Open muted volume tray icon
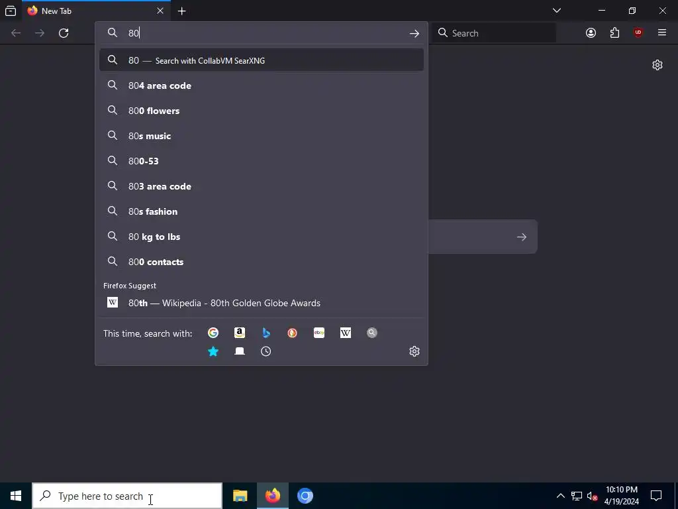Viewport: 678px width, 509px height. pyautogui.click(x=592, y=496)
